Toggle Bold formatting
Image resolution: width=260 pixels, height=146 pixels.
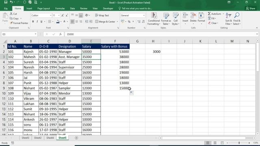tap(33, 21)
